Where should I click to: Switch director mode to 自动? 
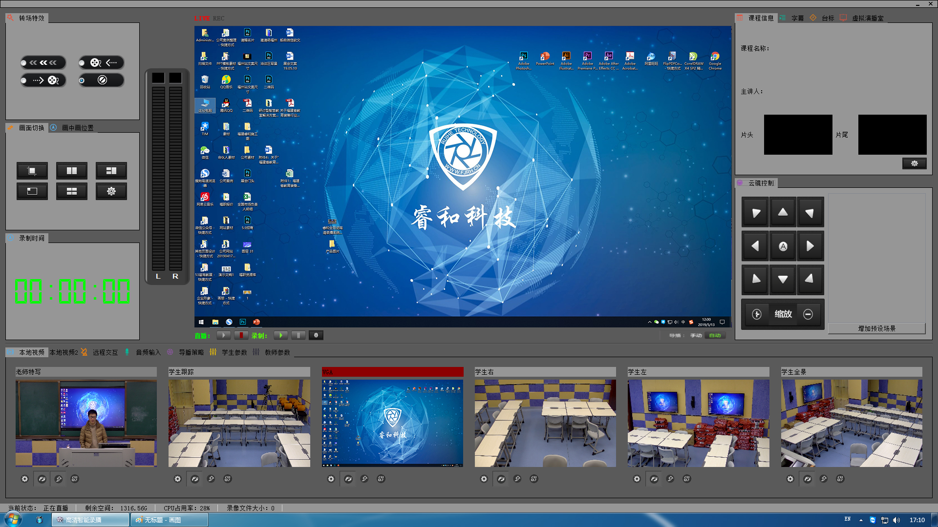pyautogui.click(x=715, y=335)
